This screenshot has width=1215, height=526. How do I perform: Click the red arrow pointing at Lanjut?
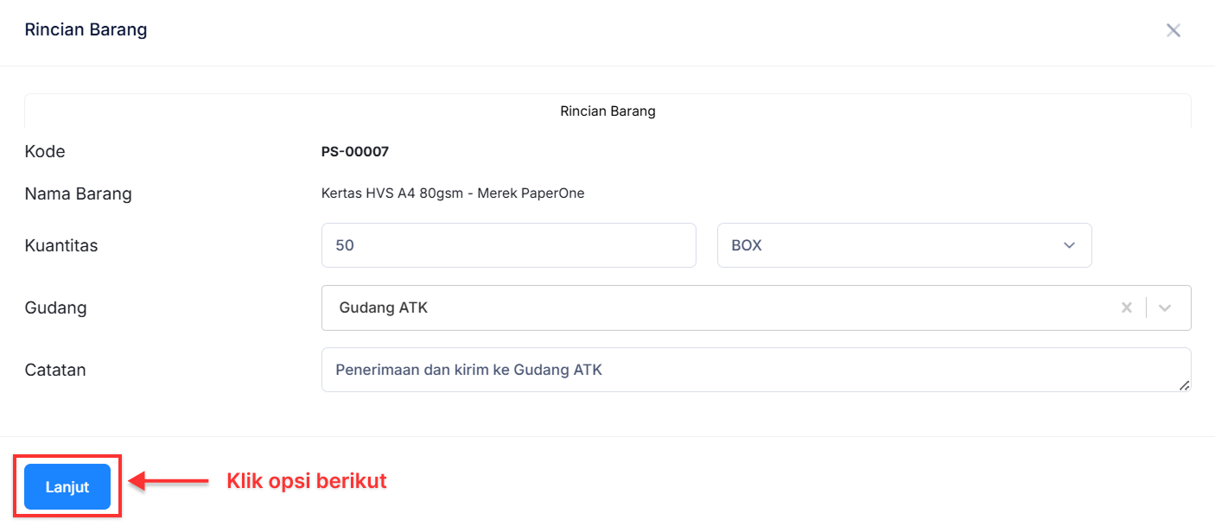click(x=169, y=481)
